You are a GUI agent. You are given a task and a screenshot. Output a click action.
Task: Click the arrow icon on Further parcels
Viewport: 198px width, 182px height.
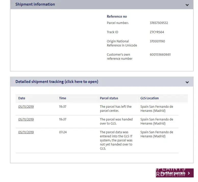[x=189, y=173]
